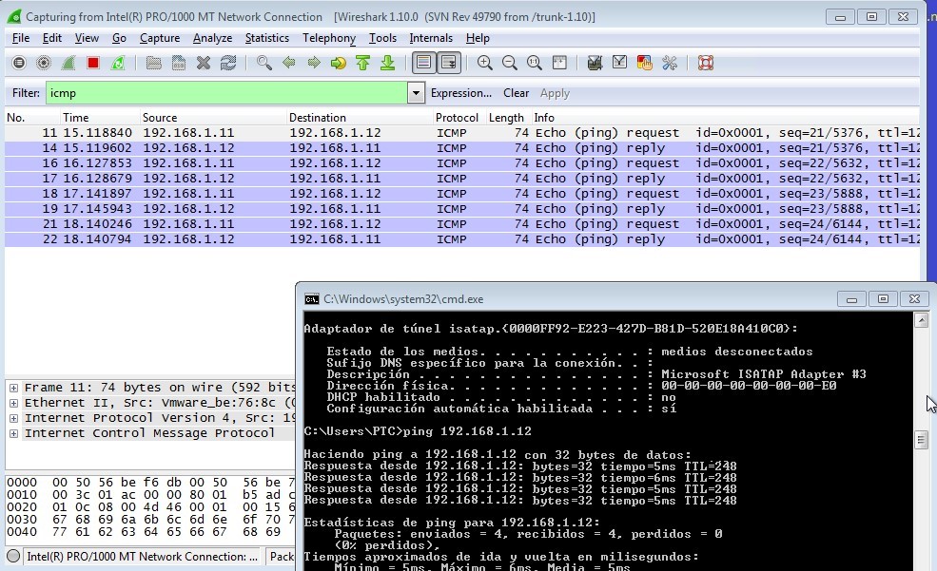Screen dimensions: 937x571
Task: Open the Capture Options dialog
Action: point(44,63)
